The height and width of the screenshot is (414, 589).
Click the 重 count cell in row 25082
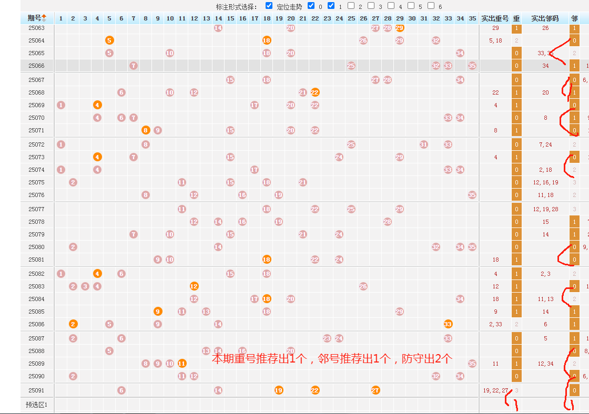click(x=516, y=274)
